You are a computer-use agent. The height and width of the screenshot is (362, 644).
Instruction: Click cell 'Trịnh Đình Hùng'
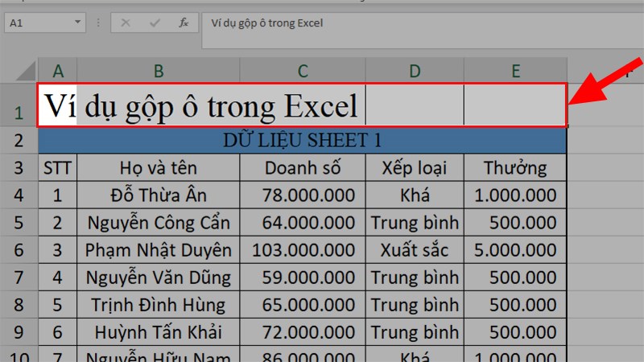click(158, 305)
